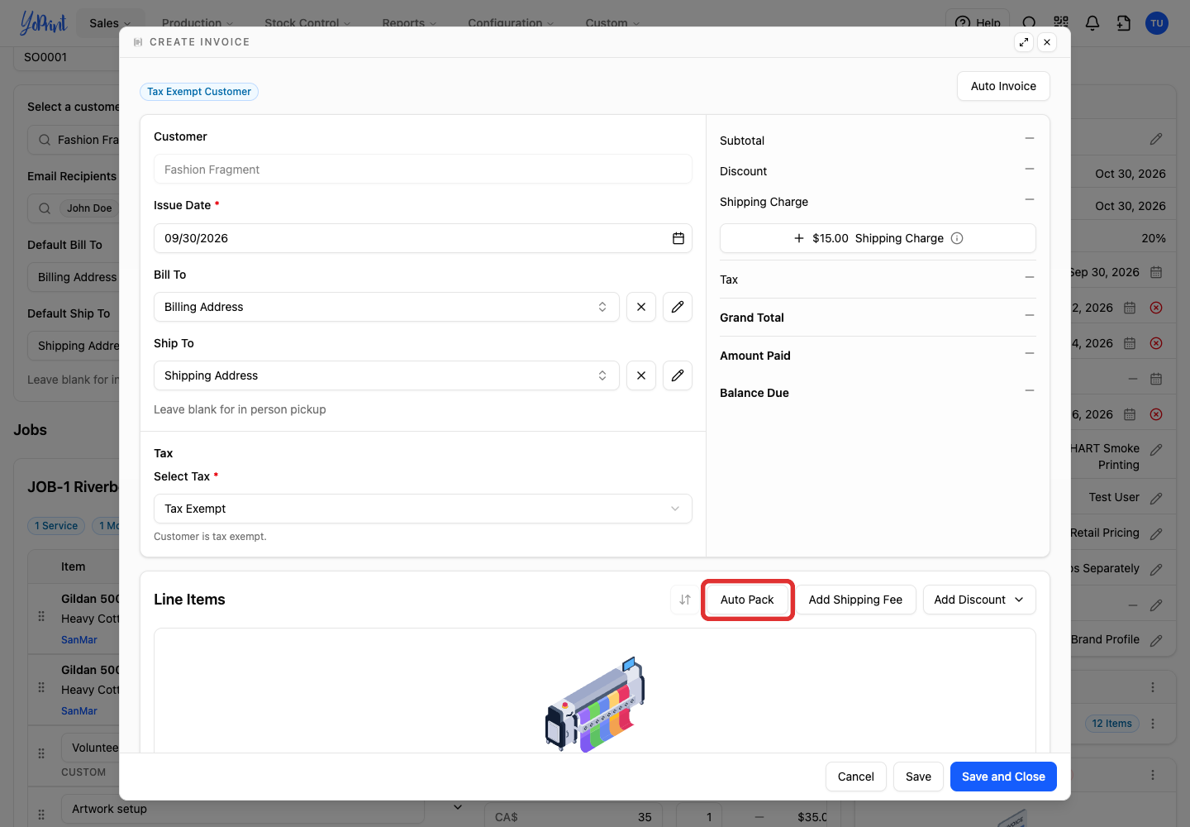Image resolution: width=1190 pixels, height=827 pixels.
Task: Open the notifications bell icon
Action: (x=1092, y=23)
